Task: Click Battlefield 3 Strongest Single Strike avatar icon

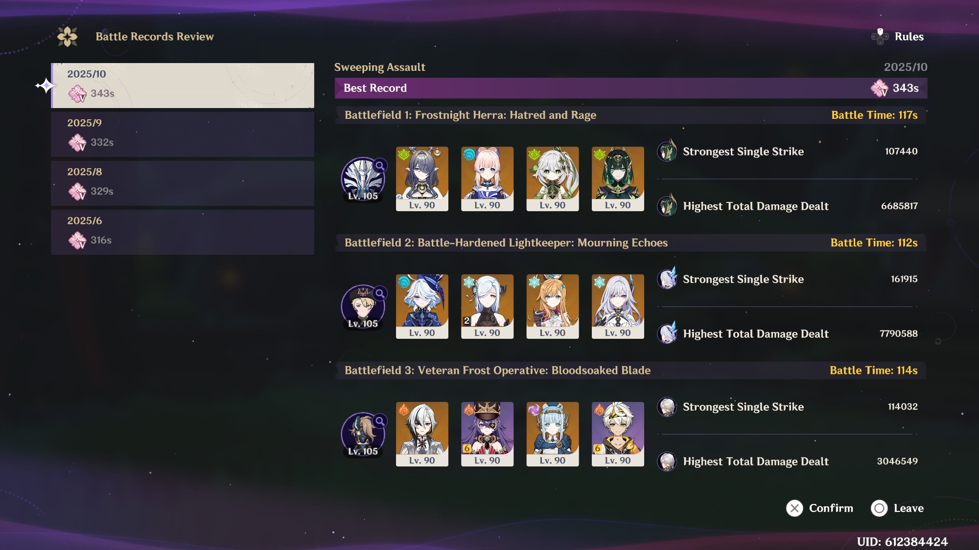Action: pos(667,407)
